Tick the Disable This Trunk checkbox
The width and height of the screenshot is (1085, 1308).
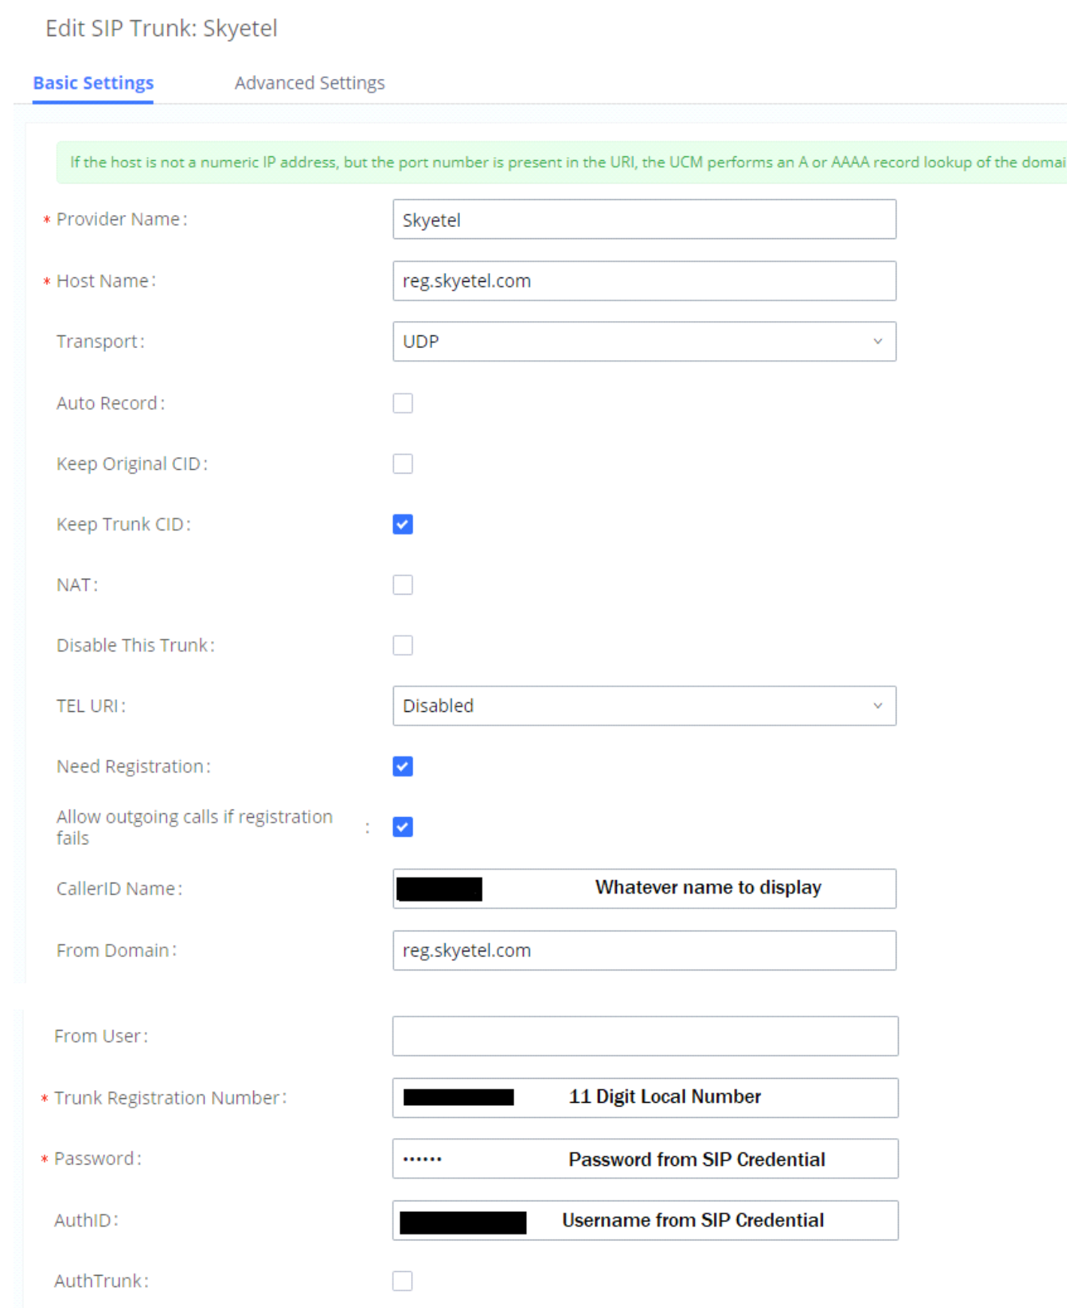point(403,645)
